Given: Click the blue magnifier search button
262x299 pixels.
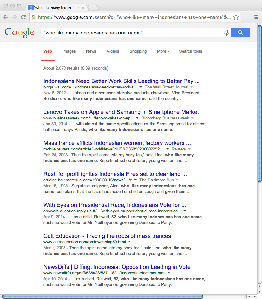Looking at the screenshot, I should tap(241, 33).
